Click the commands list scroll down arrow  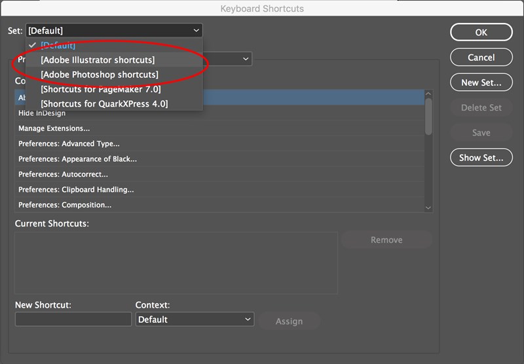428,208
